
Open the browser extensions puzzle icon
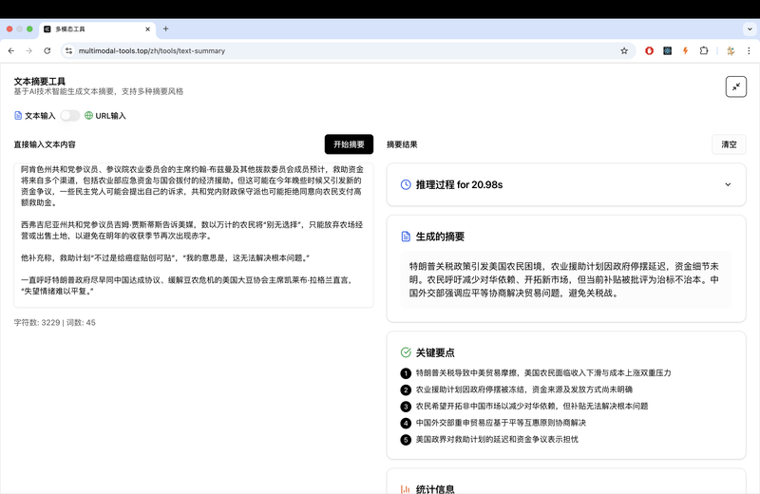pos(704,50)
